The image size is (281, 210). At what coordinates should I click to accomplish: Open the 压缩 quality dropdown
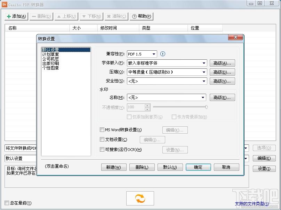click(167, 72)
